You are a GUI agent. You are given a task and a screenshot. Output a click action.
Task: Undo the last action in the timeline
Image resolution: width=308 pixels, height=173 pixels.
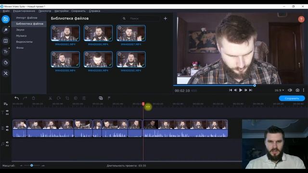pyautogui.click(x=17, y=98)
